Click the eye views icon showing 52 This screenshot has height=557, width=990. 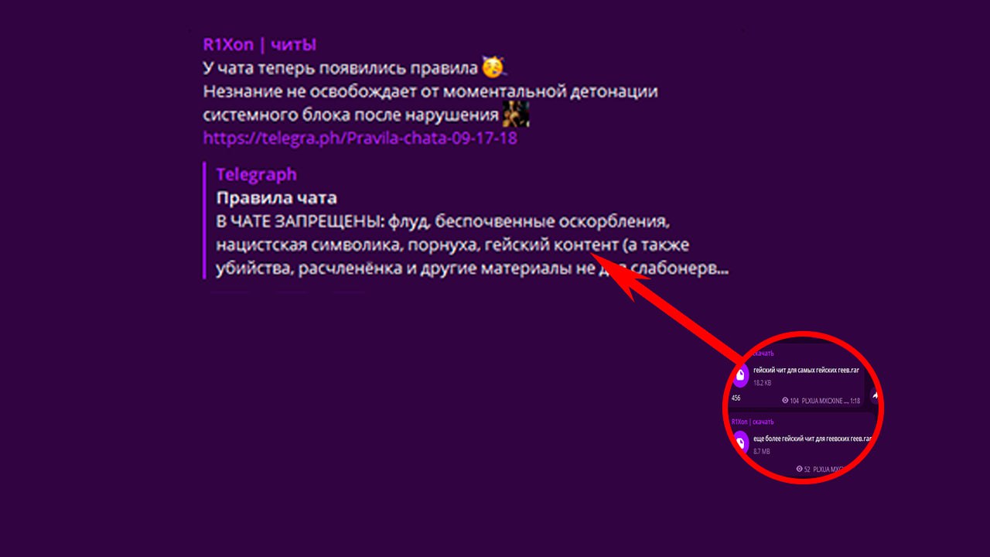click(799, 469)
